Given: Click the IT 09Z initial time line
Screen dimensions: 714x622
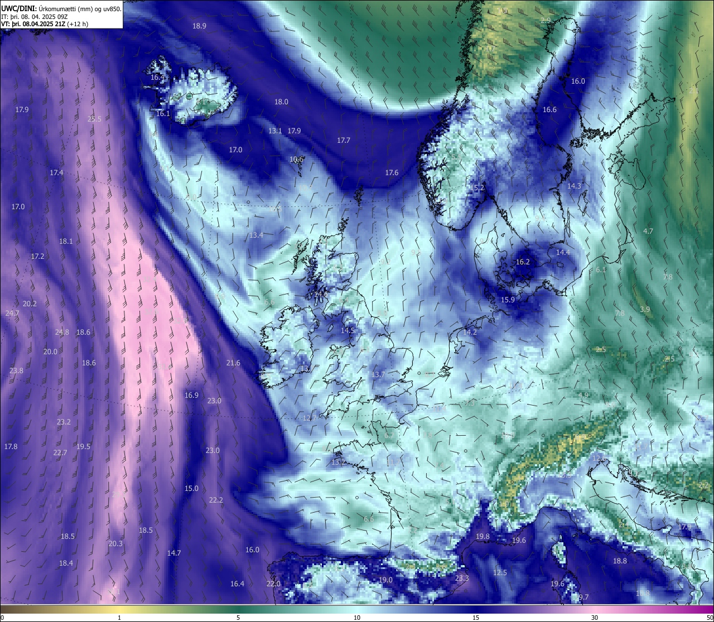Looking at the screenshot, I should click(x=35, y=17).
